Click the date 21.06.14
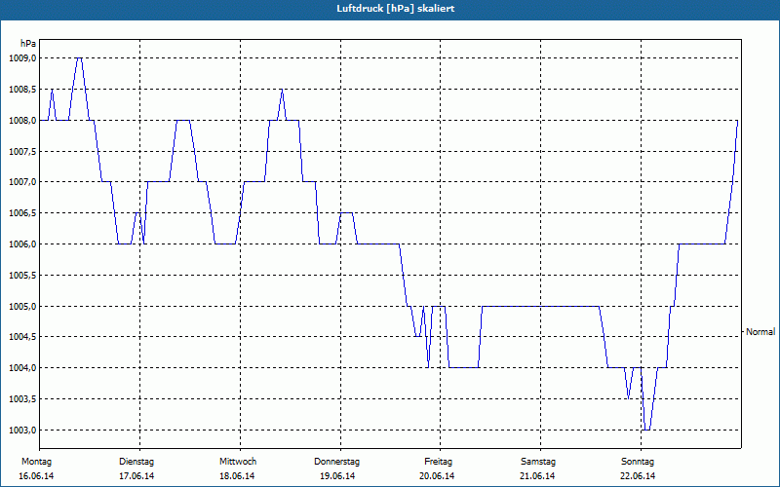780x487 pixels. (538, 476)
